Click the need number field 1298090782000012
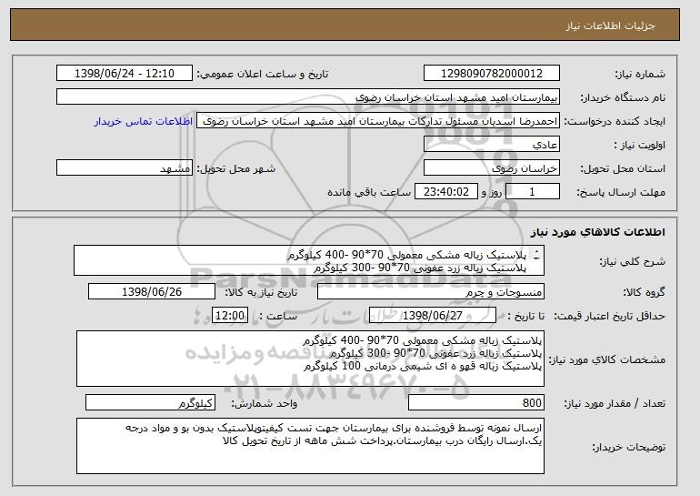 click(x=492, y=74)
